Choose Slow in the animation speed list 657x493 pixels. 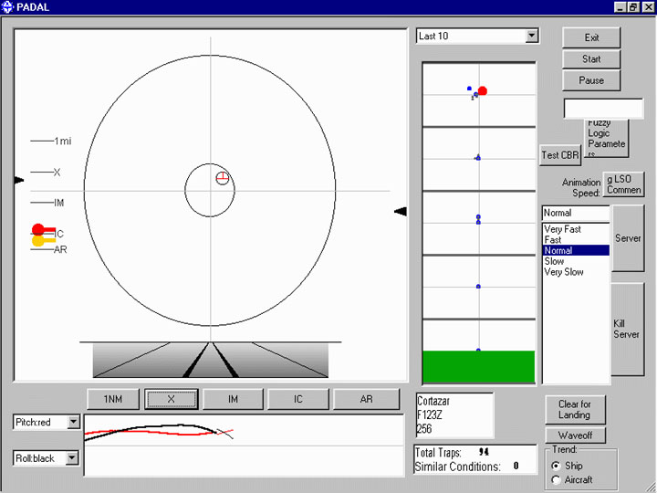(x=554, y=261)
